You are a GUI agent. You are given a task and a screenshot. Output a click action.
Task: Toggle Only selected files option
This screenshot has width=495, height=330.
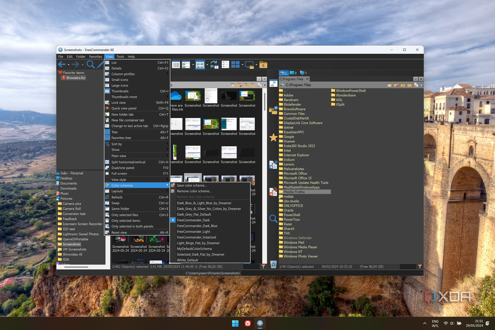pyautogui.click(x=137, y=215)
